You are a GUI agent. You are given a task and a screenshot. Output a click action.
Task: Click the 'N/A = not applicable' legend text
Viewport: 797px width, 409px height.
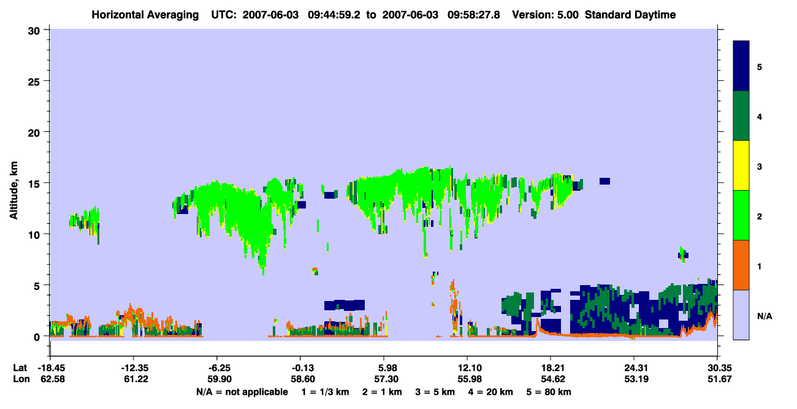coord(242,391)
